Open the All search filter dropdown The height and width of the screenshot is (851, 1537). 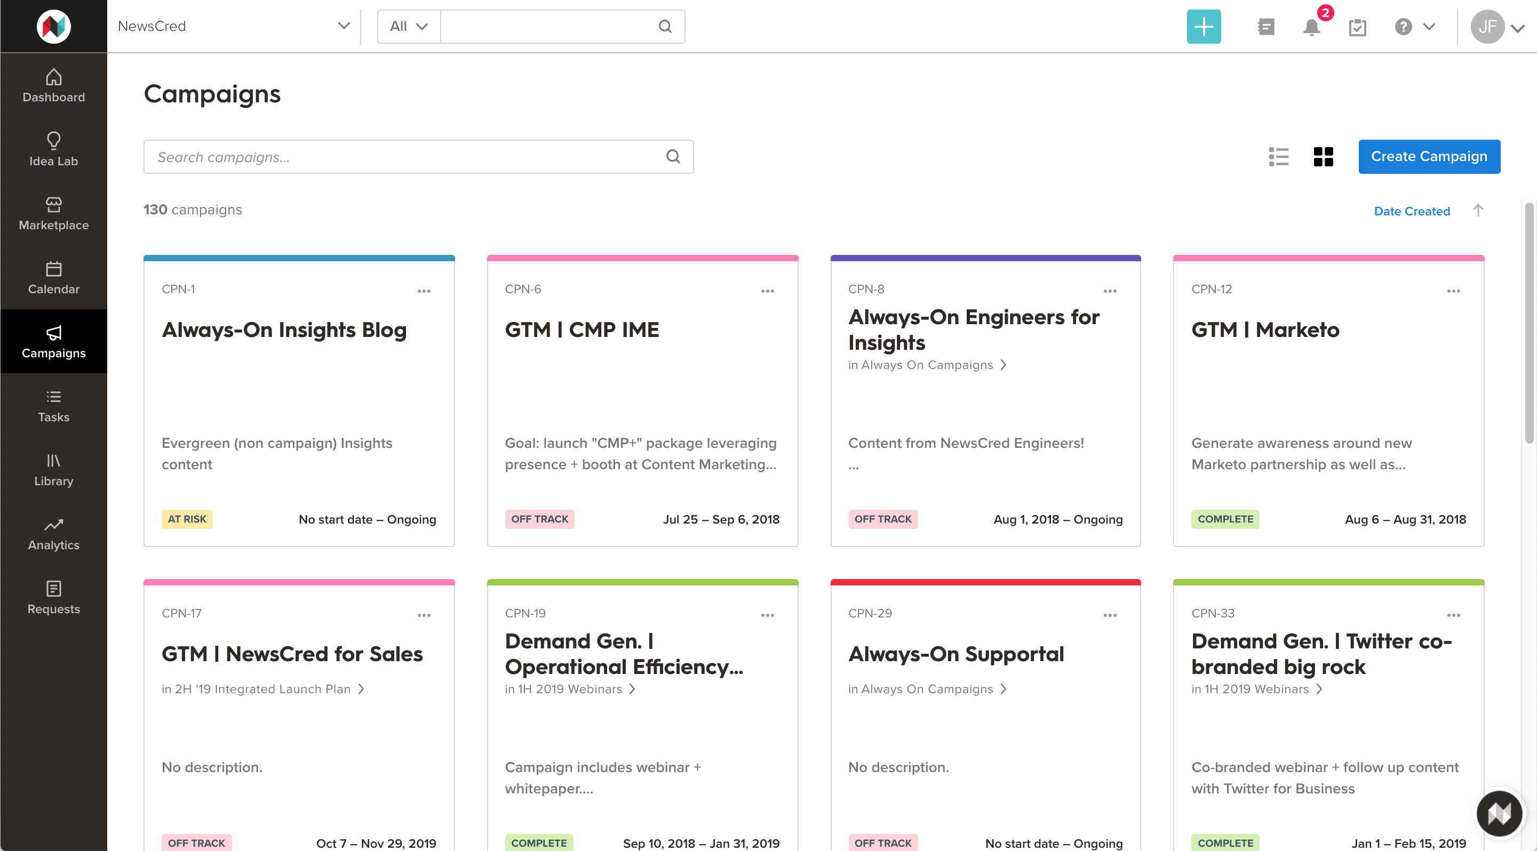point(409,26)
